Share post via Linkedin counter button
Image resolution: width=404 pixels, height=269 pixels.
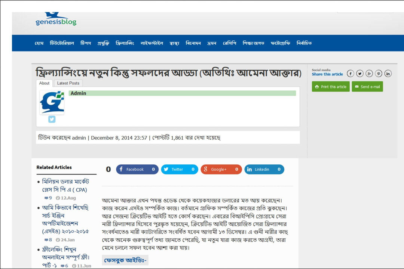tap(264, 169)
